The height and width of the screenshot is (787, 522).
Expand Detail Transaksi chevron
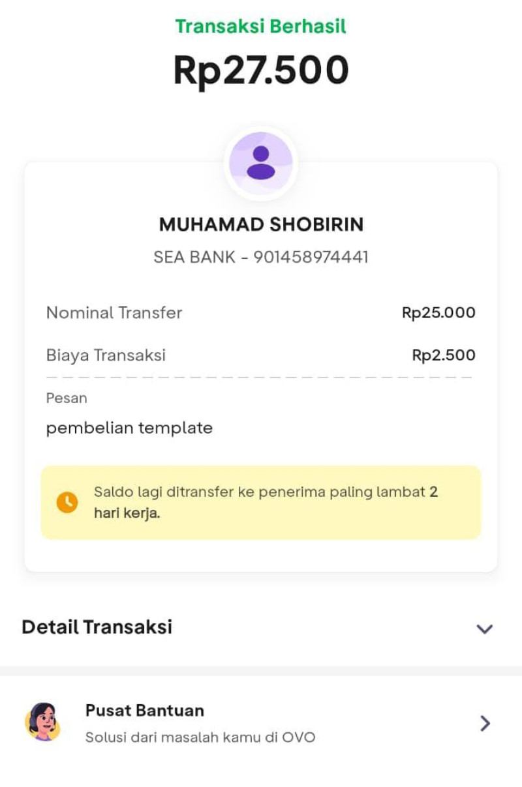point(484,629)
